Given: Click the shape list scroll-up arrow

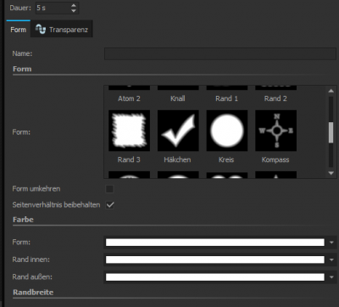Looking at the screenshot, I should 331,91.
